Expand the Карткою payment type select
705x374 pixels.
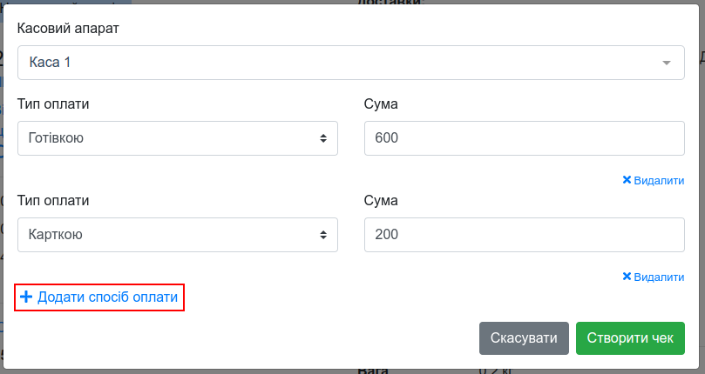pos(178,235)
